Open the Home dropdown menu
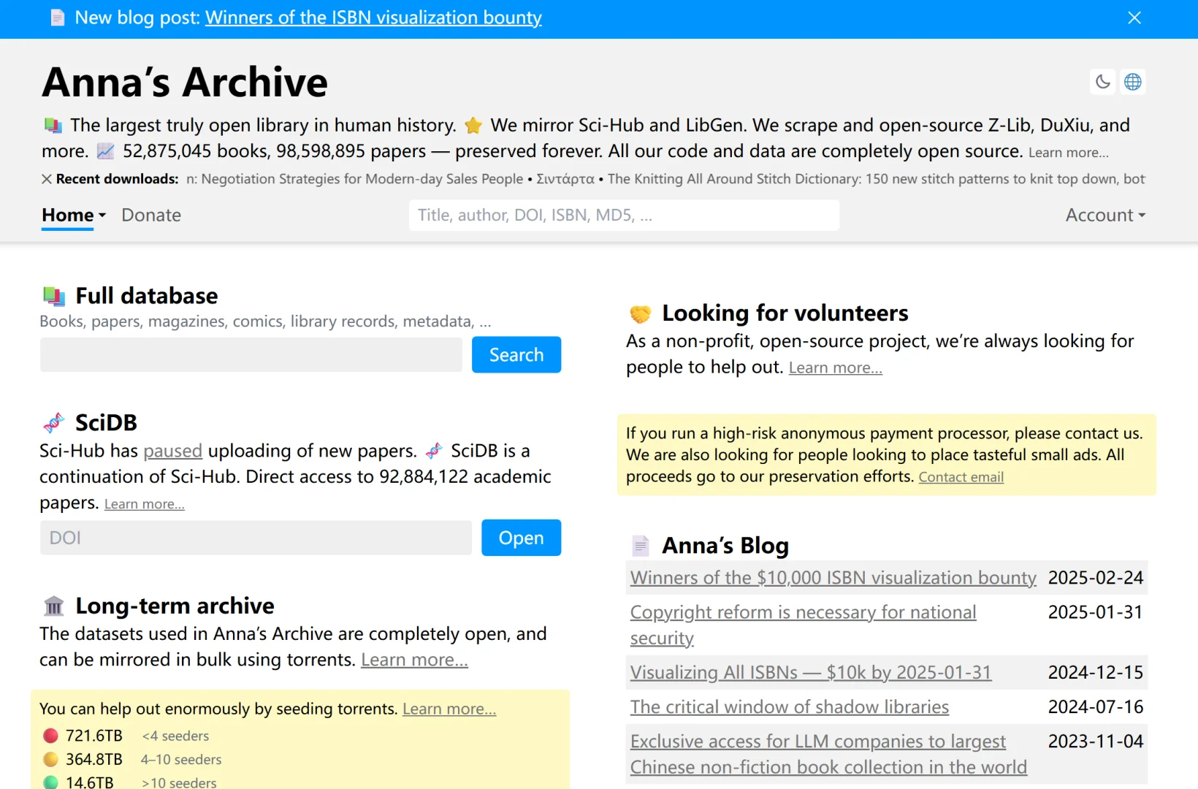The height and width of the screenshot is (789, 1198). click(x=74, y=215)
